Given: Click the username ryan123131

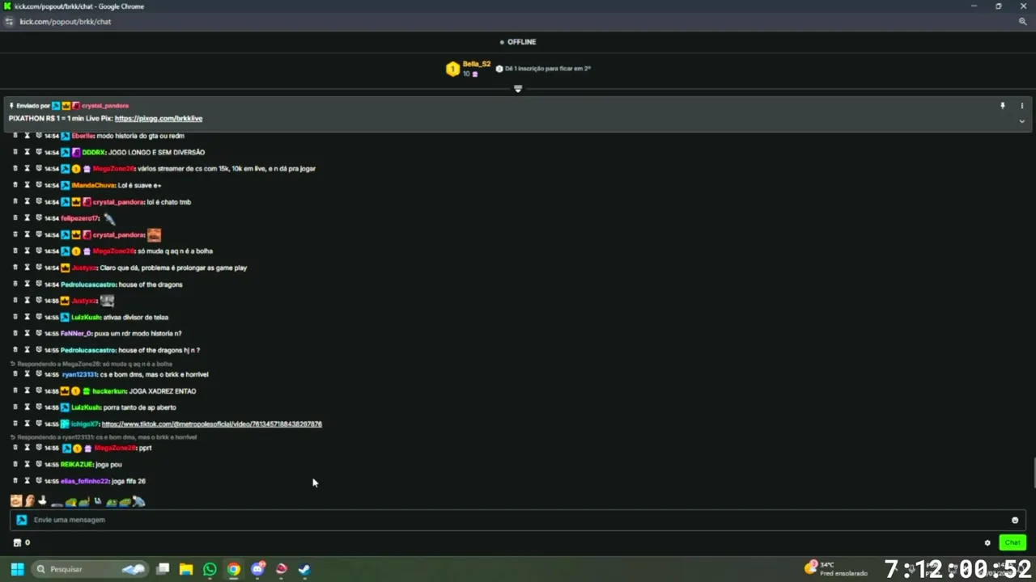Looking at the screenshot, I should [79, 374].
